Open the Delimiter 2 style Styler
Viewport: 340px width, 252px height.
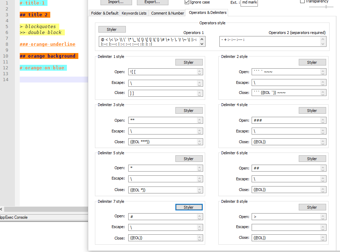click(312, 62)
